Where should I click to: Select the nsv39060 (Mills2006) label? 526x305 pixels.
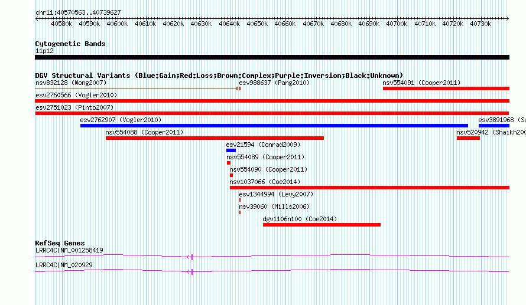[274, 206]
